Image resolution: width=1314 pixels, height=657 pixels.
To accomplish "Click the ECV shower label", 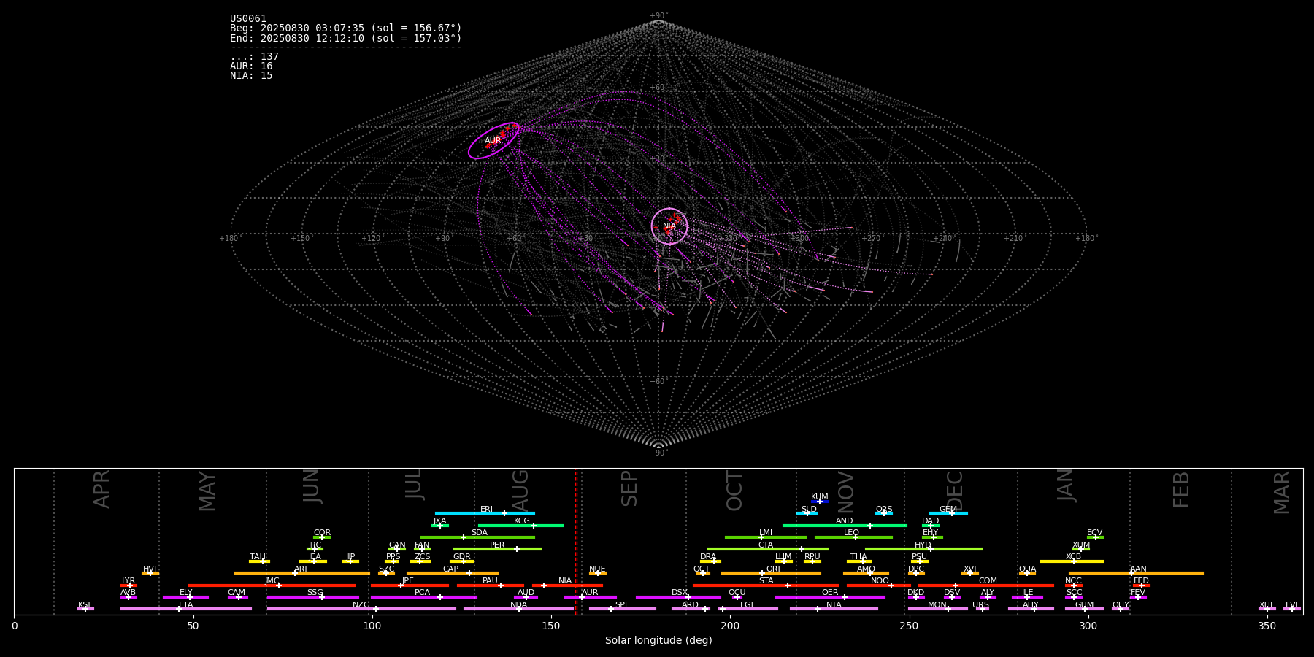I will click(x=1095, y=533).
